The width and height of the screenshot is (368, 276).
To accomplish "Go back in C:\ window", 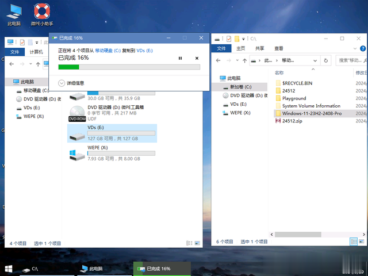I will (x=218, y=60).
